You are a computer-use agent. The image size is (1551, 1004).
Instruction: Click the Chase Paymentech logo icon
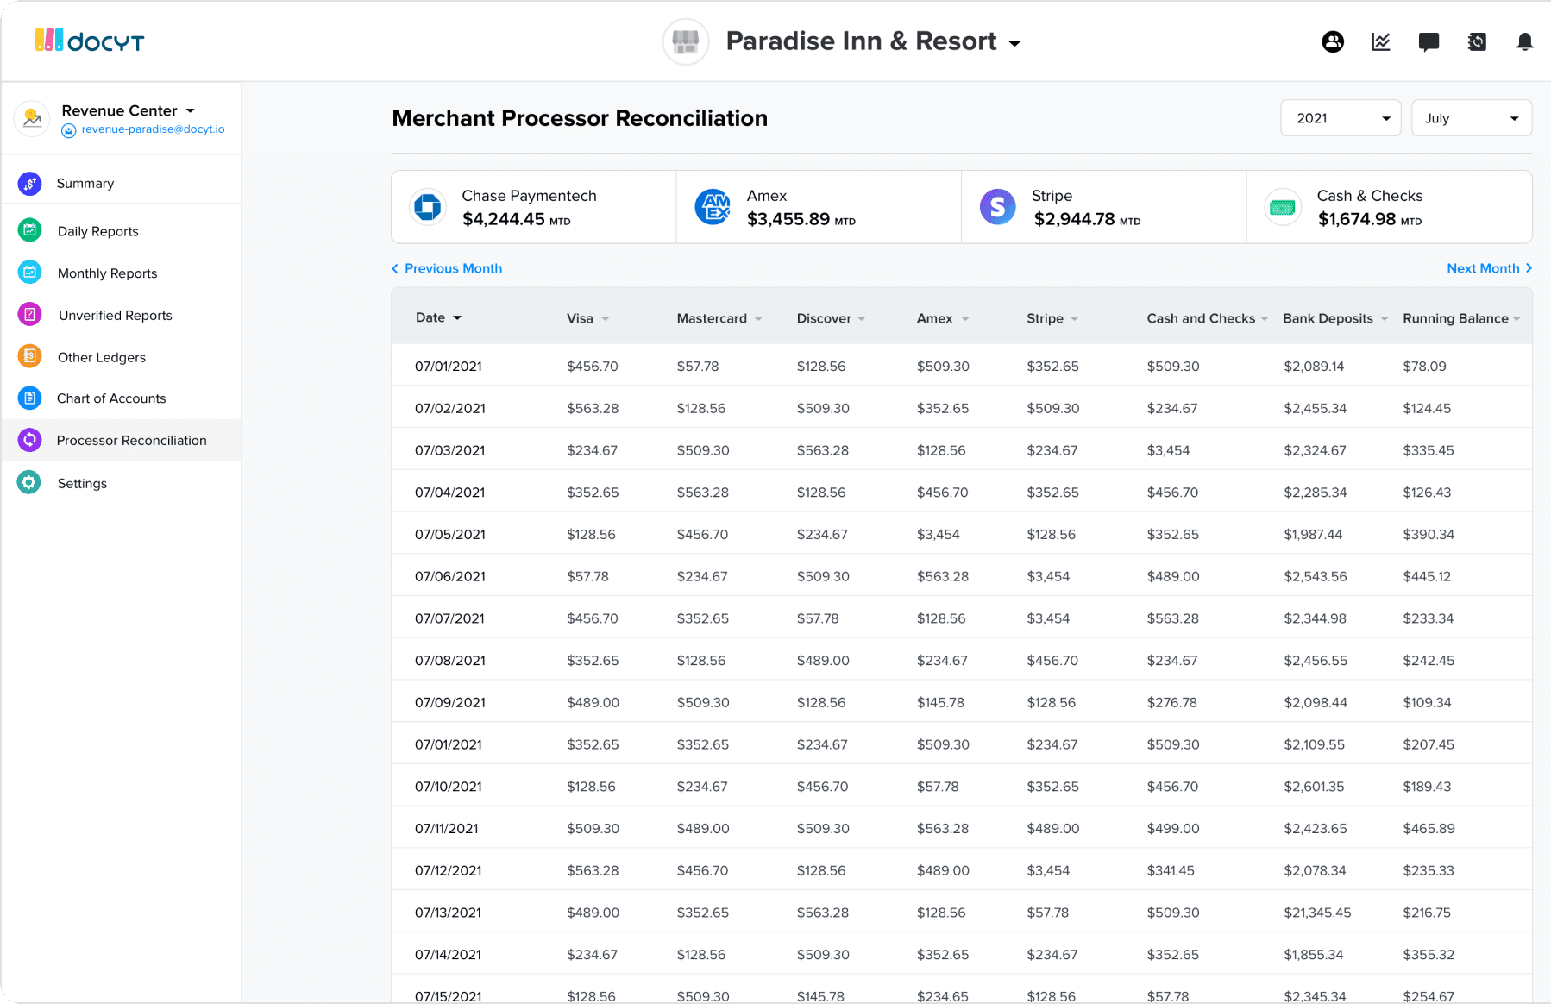pyautogui.click(x=428, y=207)
